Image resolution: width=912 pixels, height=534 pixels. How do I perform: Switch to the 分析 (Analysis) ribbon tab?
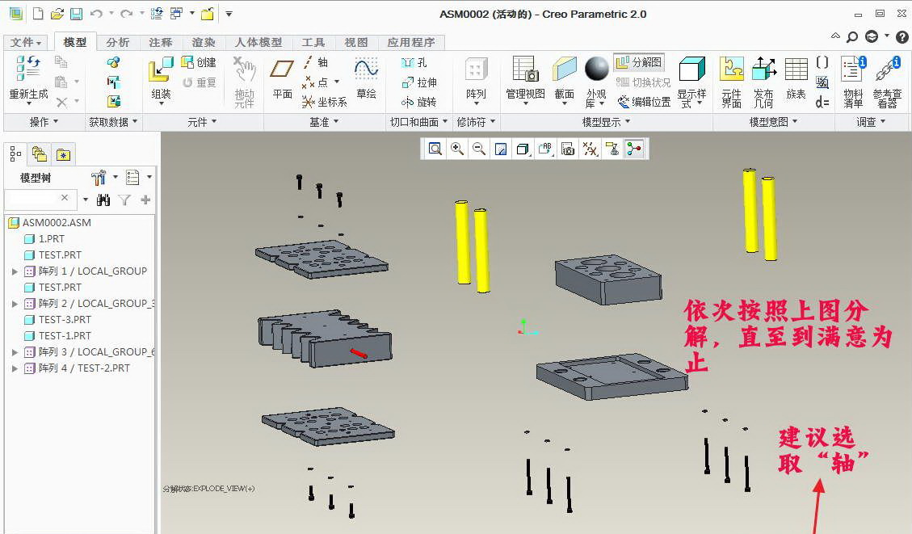coord(118,42)
